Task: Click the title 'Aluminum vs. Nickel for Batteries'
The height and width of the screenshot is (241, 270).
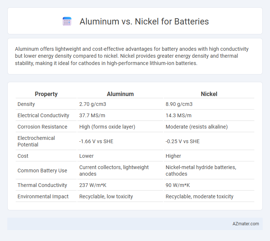Action: click(144, 22)
